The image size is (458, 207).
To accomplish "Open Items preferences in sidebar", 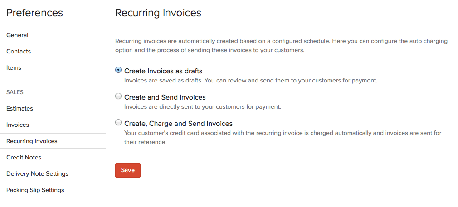I will (14, 67).
